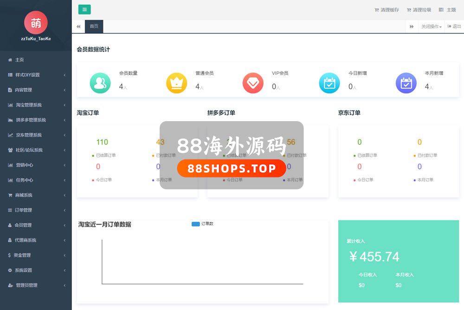The image size is (464, 310).
Task: Click 退出 to log out
Action: (x=454, y=26)
